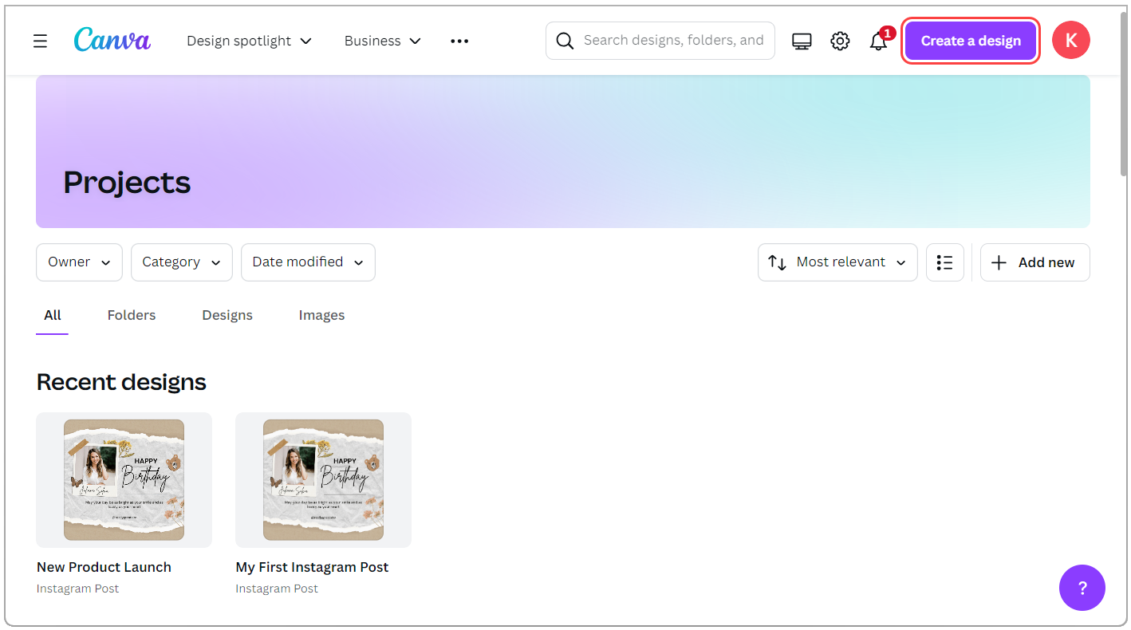Open the Date modified filter

[x=307, y=262]
